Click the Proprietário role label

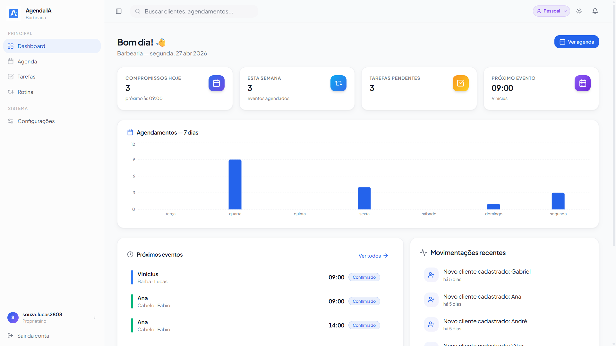[x=34, y=321]
